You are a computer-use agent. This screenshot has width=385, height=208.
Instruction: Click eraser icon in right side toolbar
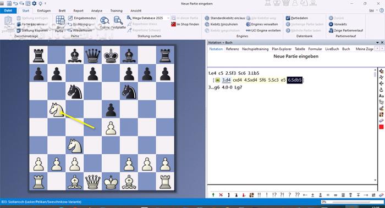coord(381,121)
